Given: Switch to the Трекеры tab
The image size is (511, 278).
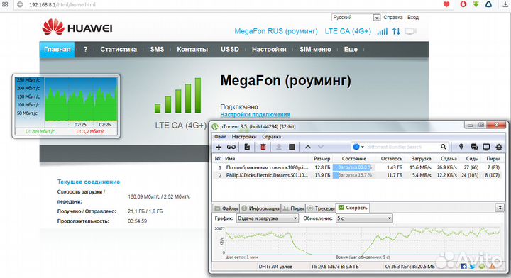Looking at the screenshot, I should click(x=321, y=208).
